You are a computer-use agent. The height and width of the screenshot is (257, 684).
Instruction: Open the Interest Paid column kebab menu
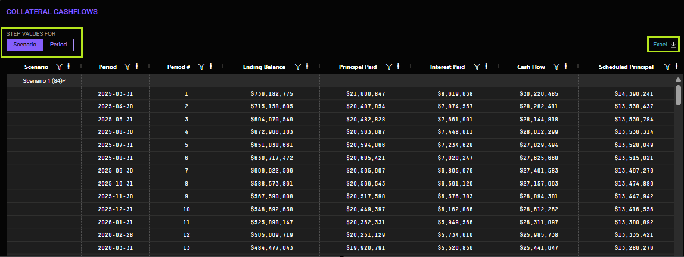click(486, 66)
